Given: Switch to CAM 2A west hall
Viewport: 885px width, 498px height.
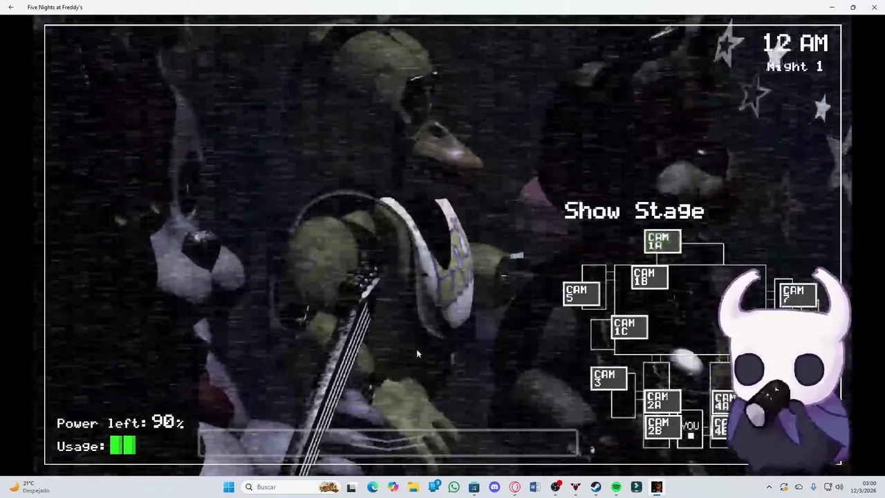Looking at the screenshot, I should tap(662, 401).
